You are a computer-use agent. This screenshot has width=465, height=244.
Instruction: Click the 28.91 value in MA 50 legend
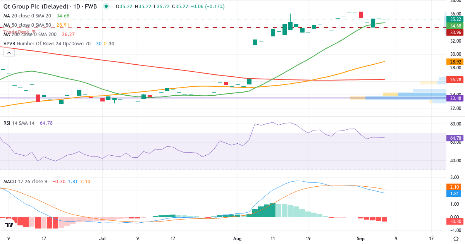pyautogui.click(x=63, y=25)
